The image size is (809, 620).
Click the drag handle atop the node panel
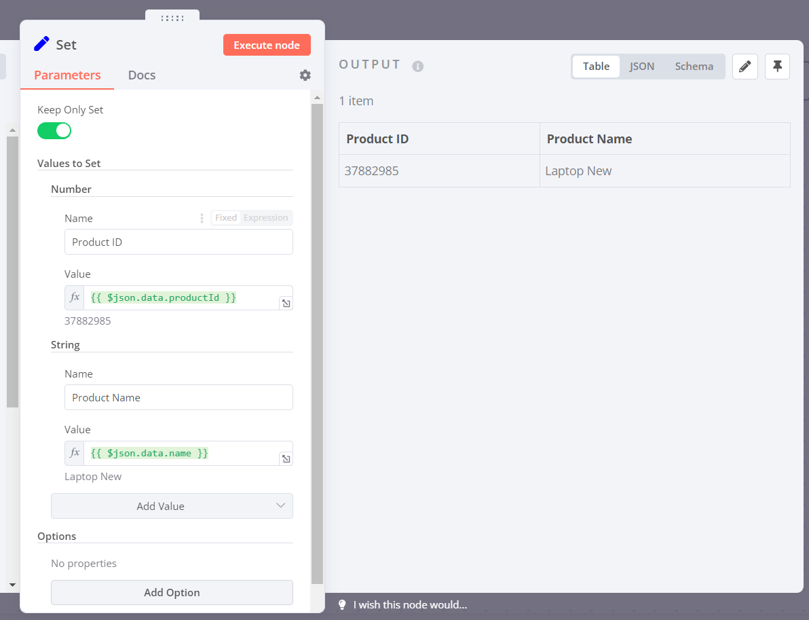[172, 18]
